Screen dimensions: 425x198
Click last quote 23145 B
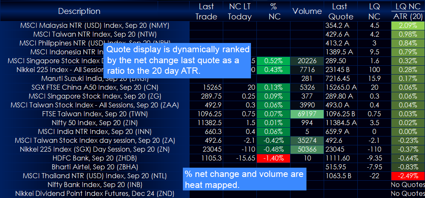tap(341, 70)
